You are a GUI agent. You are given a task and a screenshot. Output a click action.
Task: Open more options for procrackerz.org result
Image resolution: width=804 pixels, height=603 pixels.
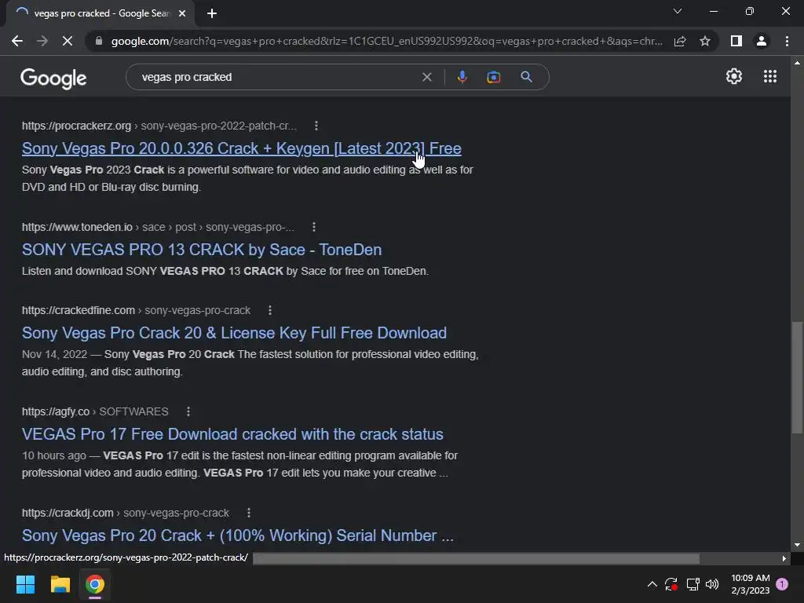point(316,126)
